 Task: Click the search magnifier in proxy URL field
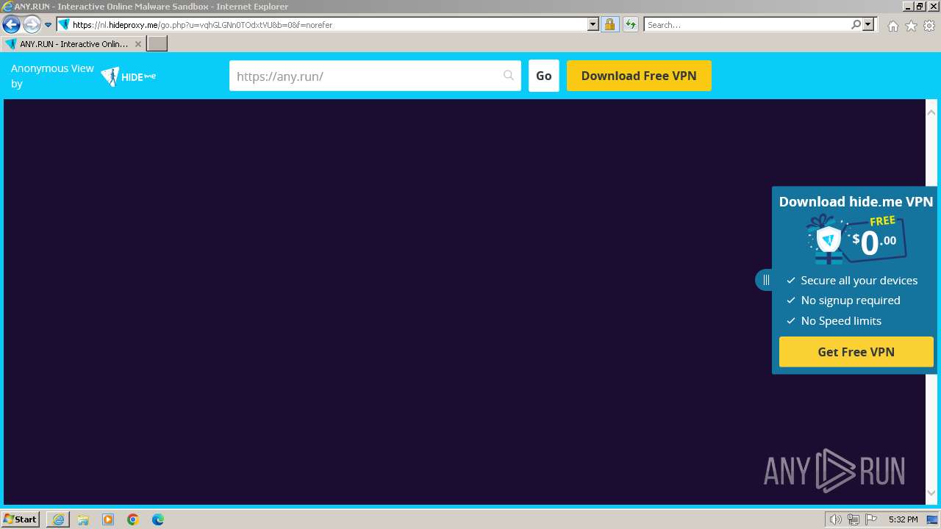point(509,76)
